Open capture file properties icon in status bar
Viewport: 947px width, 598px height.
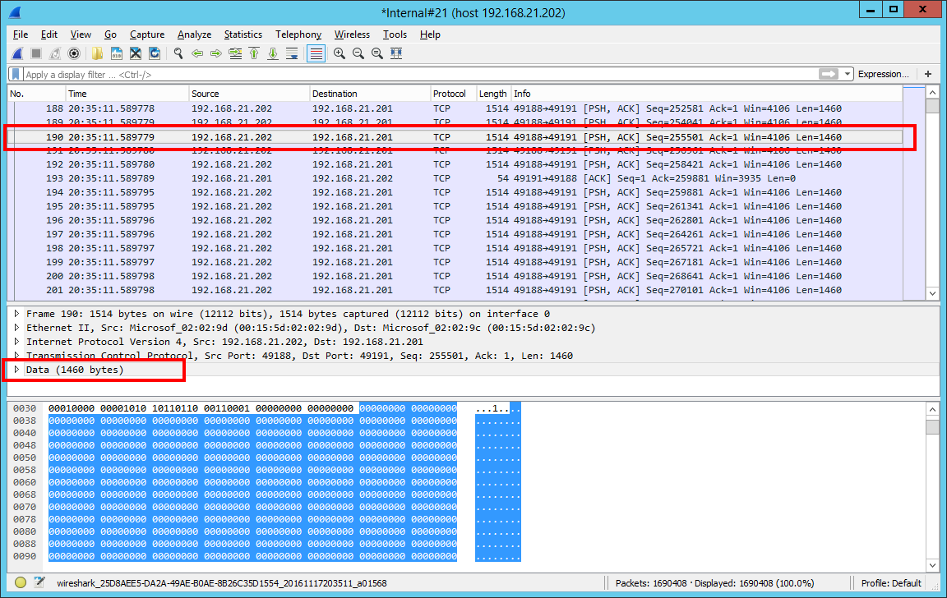(39, 583)
